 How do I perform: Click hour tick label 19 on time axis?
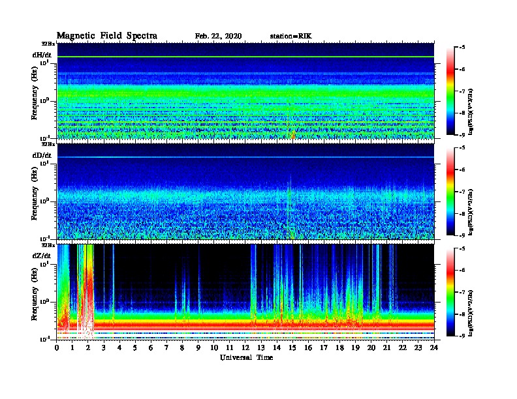point(355,348)
